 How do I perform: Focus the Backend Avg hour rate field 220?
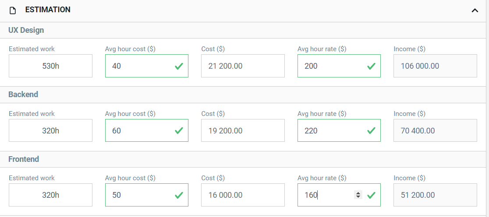pyautogui.click(x=339, y=130)
